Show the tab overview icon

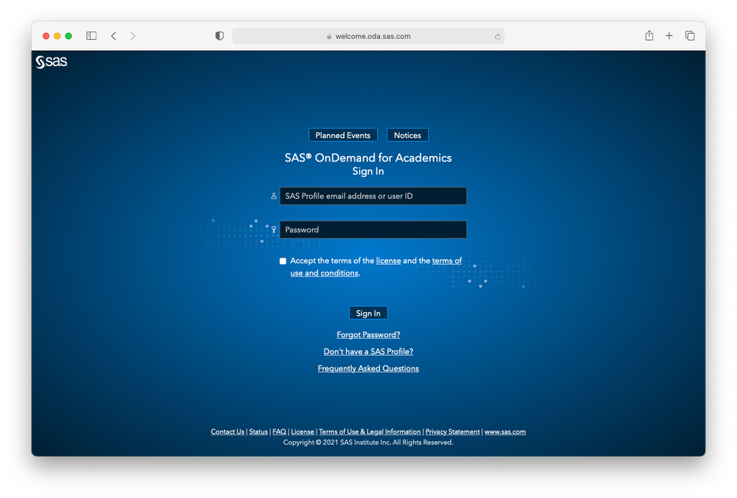tap(690, 35)
